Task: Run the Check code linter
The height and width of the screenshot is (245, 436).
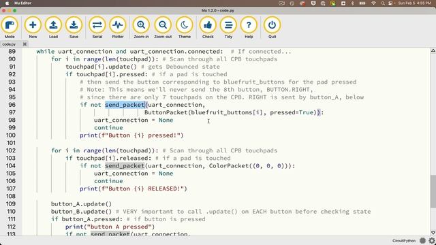Action: coord(208,27)
